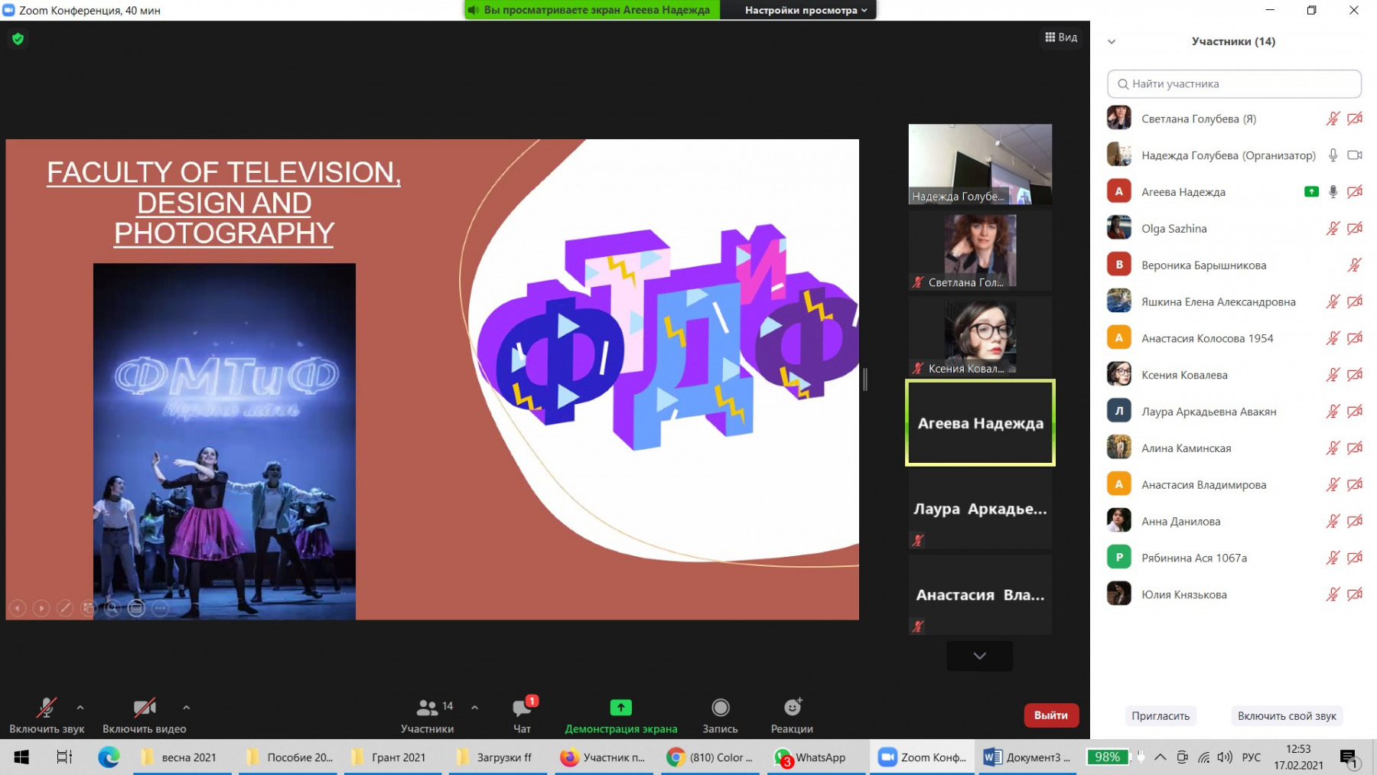
Task: Click the Record (Запись) icon
Action: point(720,708)
